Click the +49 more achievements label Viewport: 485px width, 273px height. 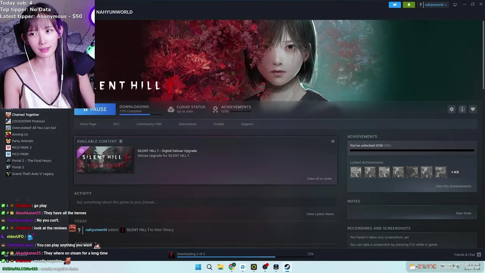(455, 172)
